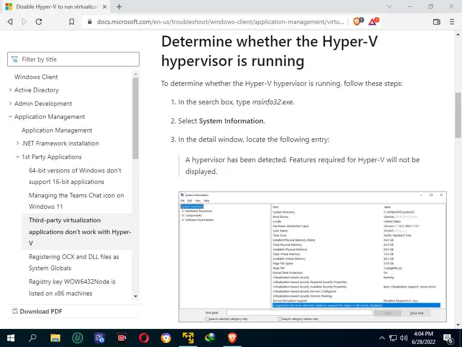View site info via the padlock icon
Image resolution: width=462 pixels, height=347 pixels.
click(90, 22)
